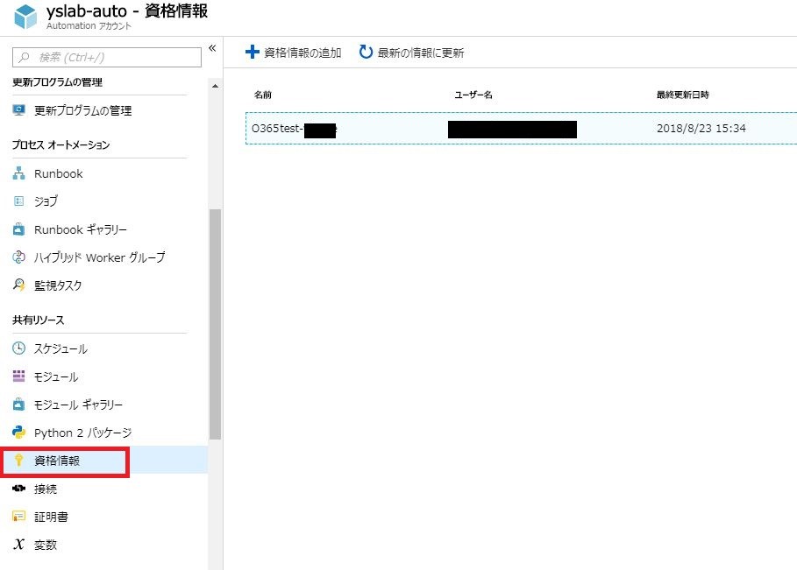Image resolution: width=797 pixels, height=570 pixels.
Task: Click the plus icon for 資格情報の追加
Action: coord(253,52)
